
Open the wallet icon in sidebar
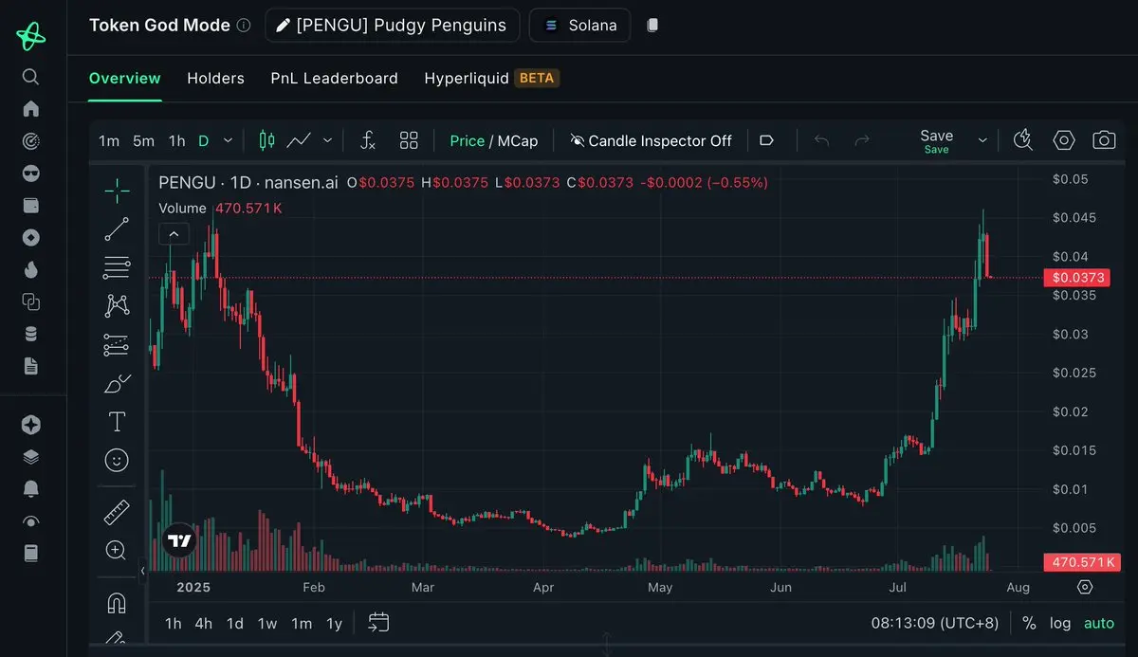[x=30, y=206]
